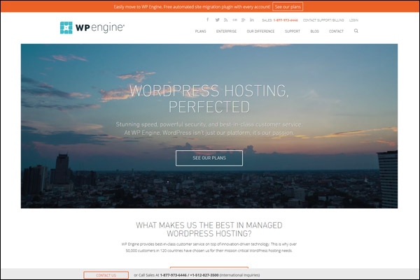Open the Contact Support/Billing link

point(323,20)
